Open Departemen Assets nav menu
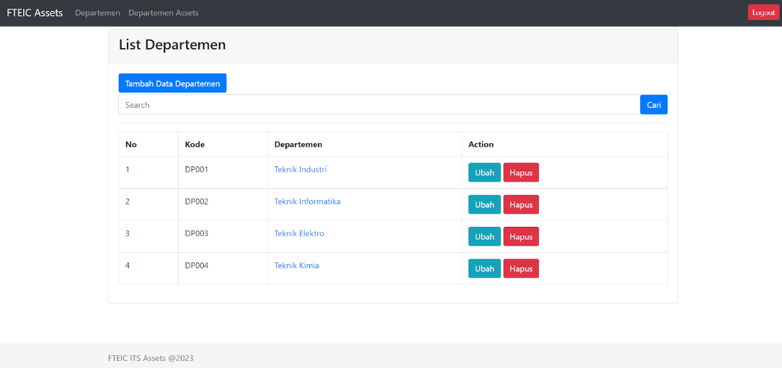The image size is (782, 368). 164,13
